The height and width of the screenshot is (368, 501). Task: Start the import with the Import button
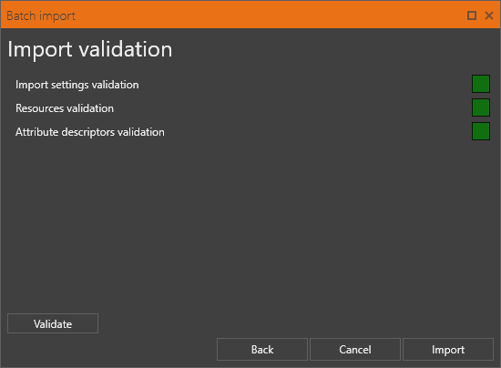pyautogui.click(x=448, y=350)
